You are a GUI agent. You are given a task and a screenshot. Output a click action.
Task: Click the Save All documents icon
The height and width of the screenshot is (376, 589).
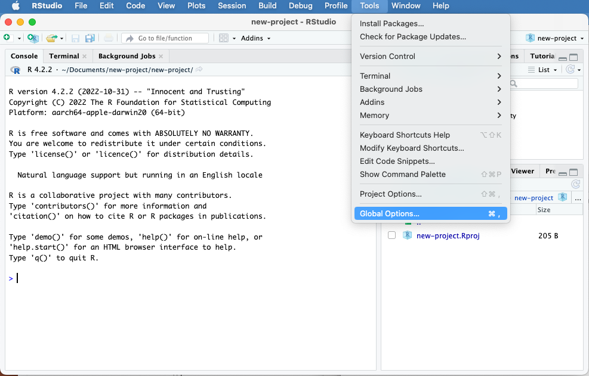[90, 38]
